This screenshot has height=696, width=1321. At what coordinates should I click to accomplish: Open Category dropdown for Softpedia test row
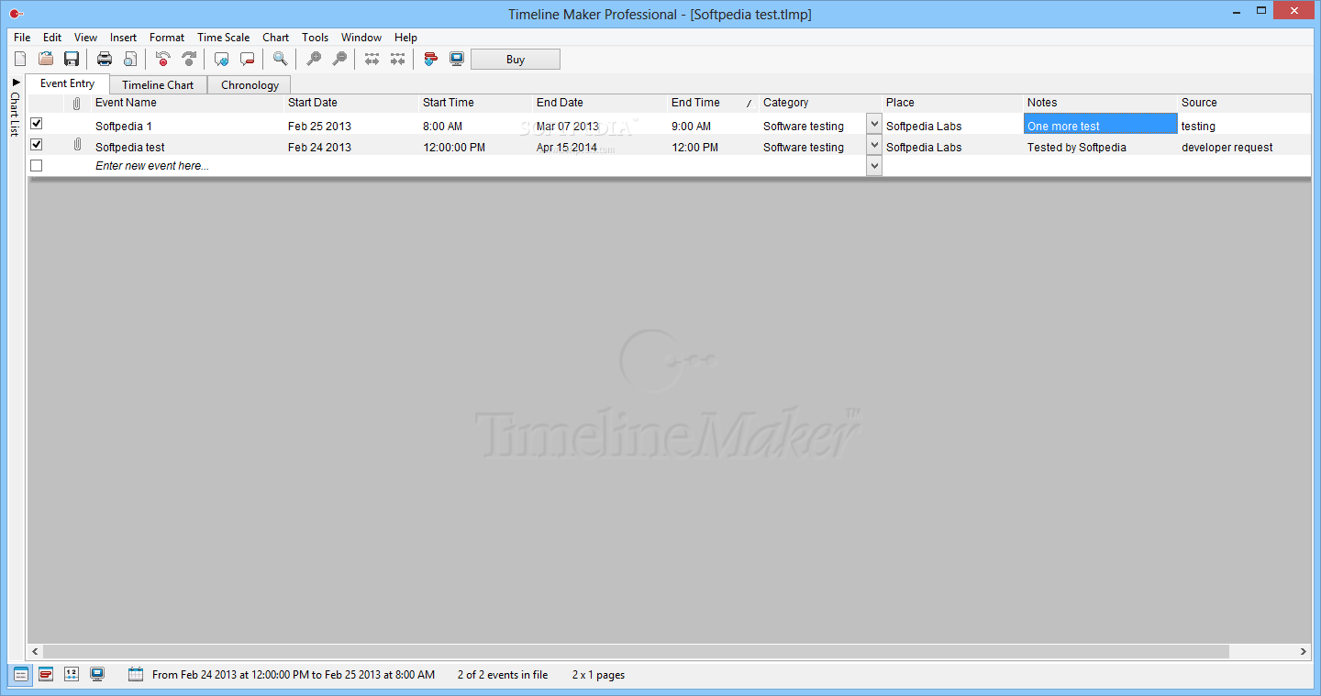(x=874, y=145)
